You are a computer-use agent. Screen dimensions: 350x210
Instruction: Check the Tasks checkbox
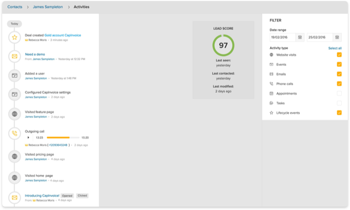tap(339, 103)
